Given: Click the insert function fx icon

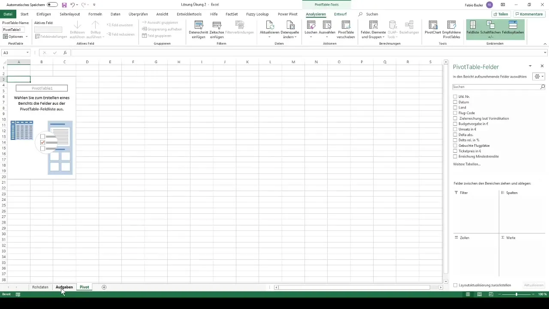Looking at the screenshot, I should [x=65, y=53].
